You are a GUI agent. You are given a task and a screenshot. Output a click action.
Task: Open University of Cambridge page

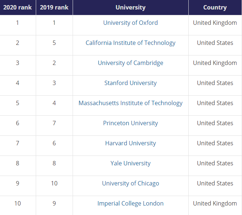click(x=130, y=63)
